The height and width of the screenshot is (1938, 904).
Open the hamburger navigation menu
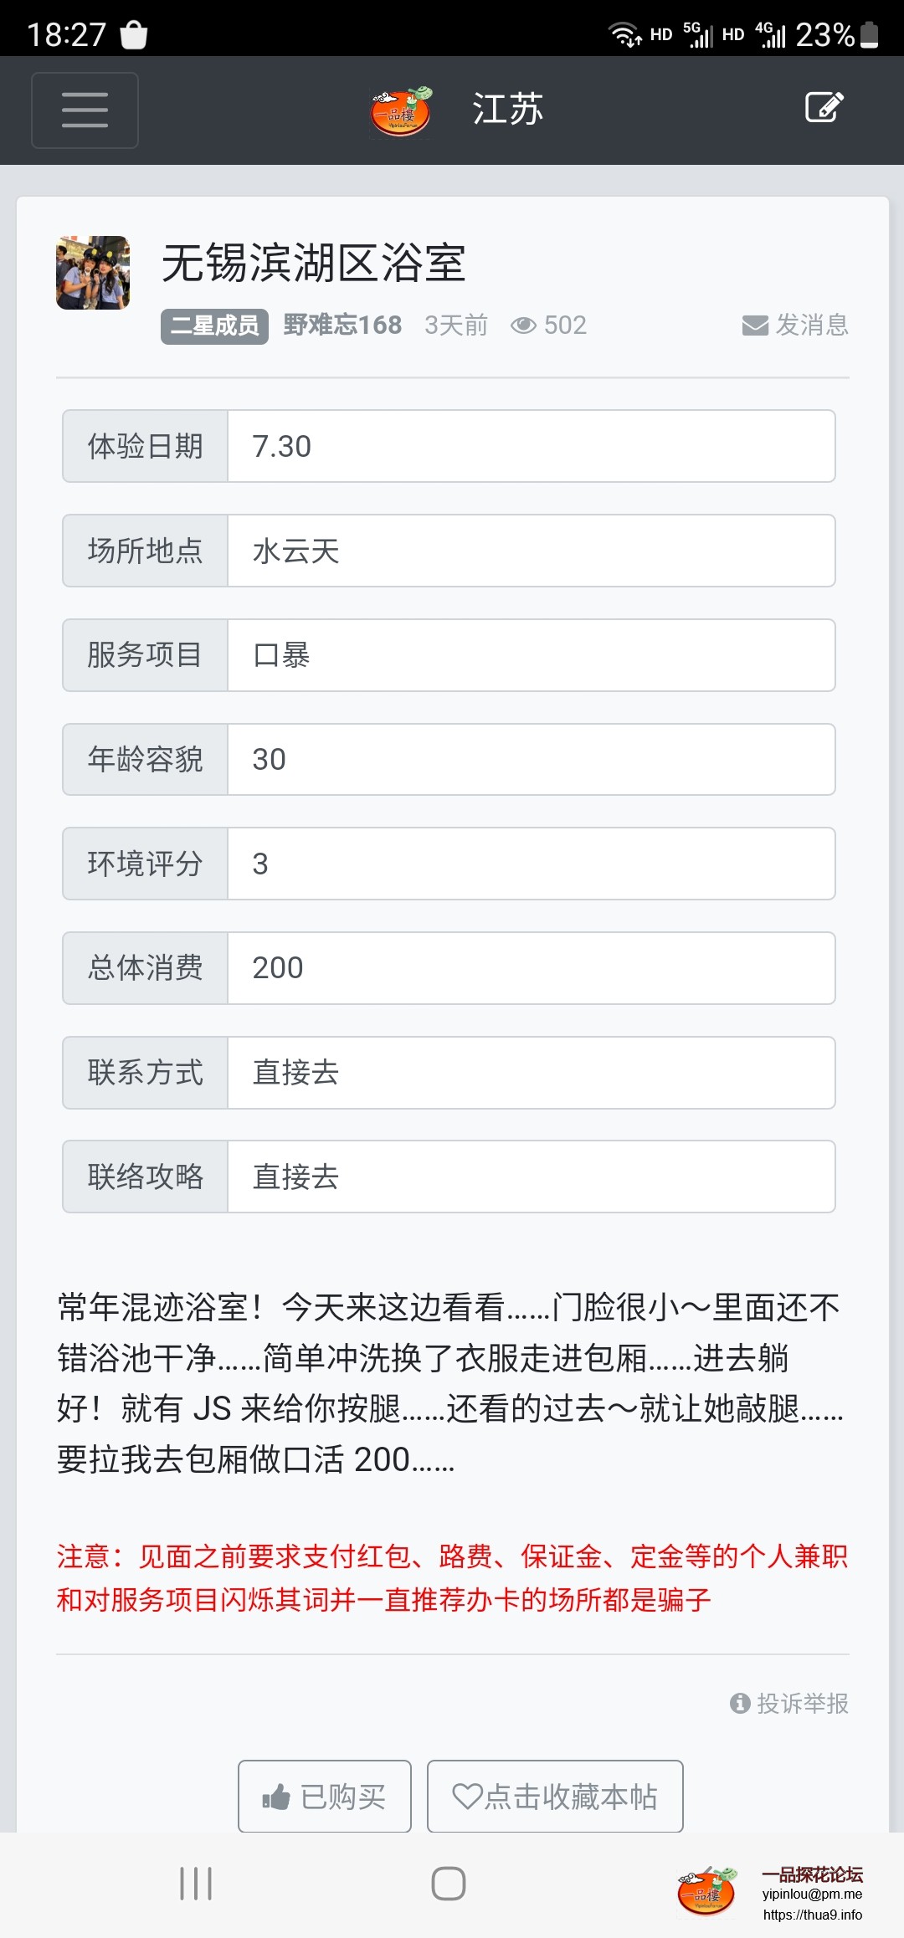pos(85,110)
